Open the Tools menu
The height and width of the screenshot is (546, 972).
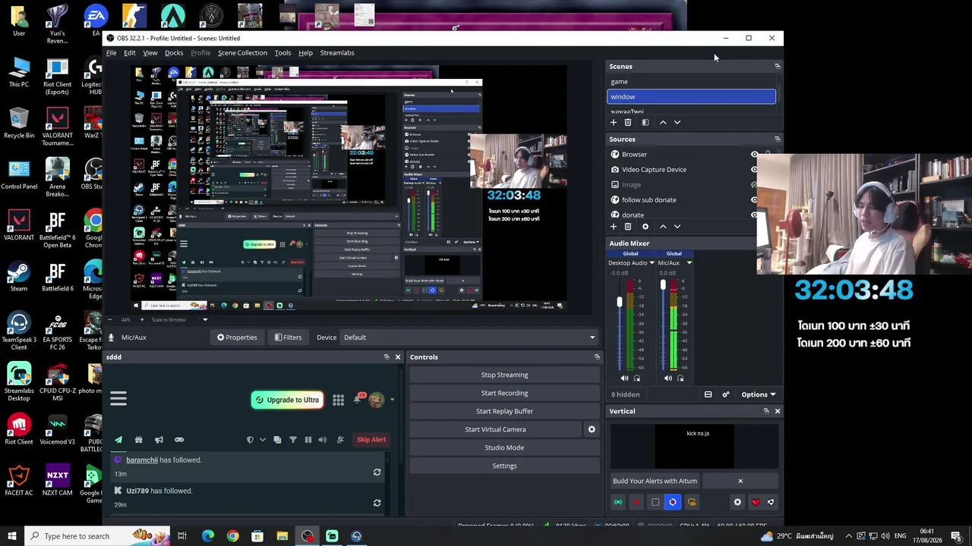pos(282,53)
